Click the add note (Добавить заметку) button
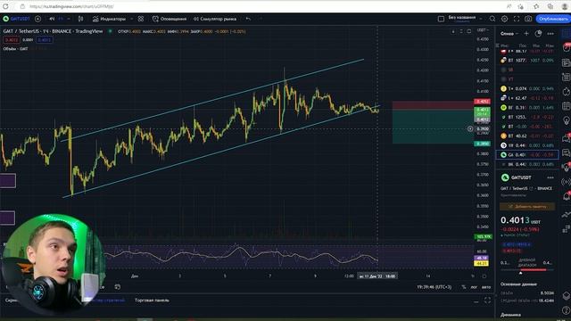 point(527,206)
